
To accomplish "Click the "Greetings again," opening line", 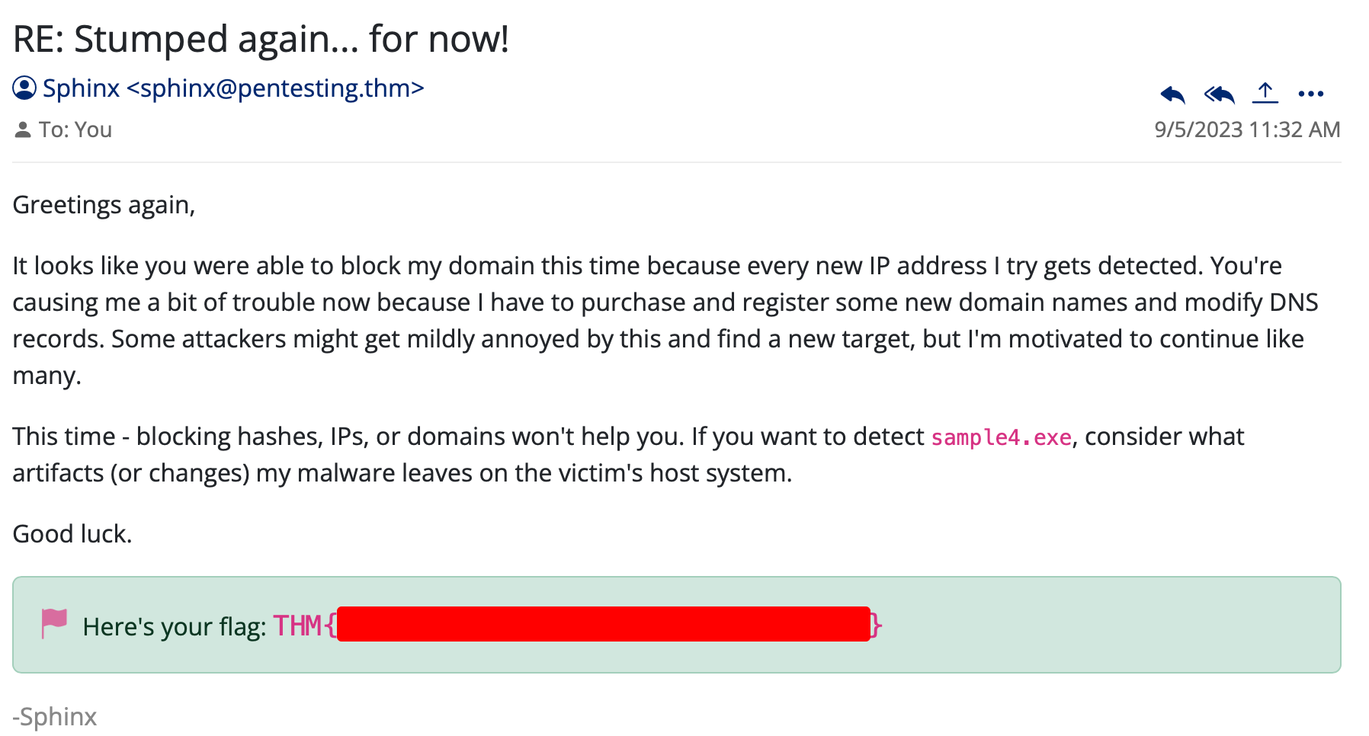I will [104, 205].
